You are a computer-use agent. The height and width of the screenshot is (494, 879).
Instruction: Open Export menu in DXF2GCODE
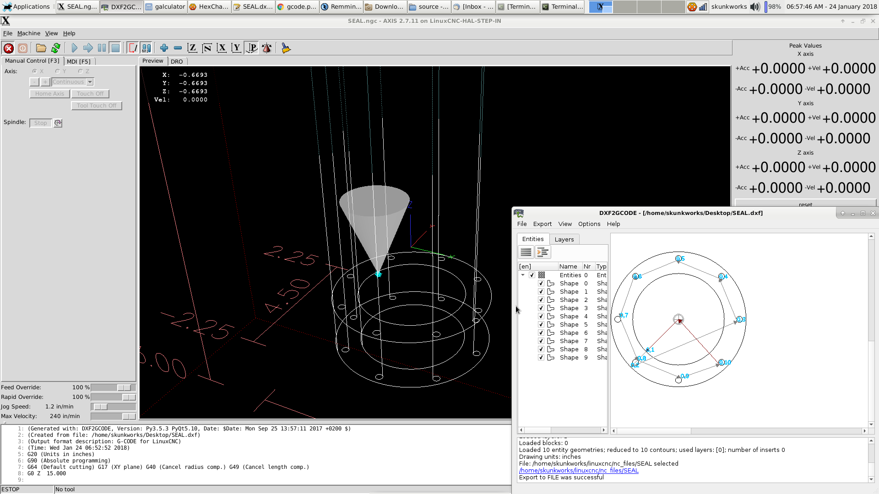click(x=543, y=224)
